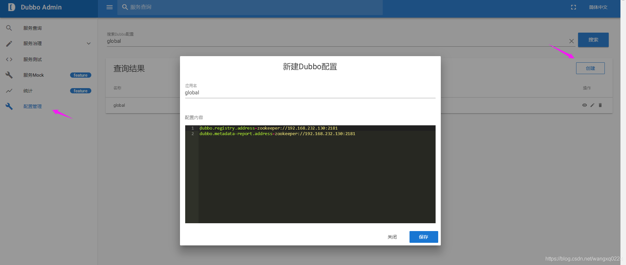The height and width of the screenshot is (265, 626).
Task: View global config with the eye icon
Action: coord(585,105)
